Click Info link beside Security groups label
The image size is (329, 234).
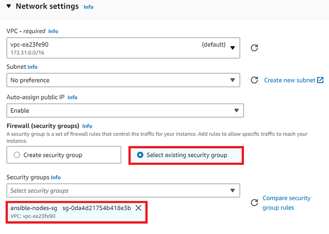[x=56, y=178]
